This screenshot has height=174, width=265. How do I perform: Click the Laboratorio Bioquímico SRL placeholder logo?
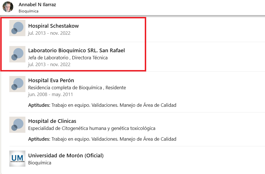point(17,54)
